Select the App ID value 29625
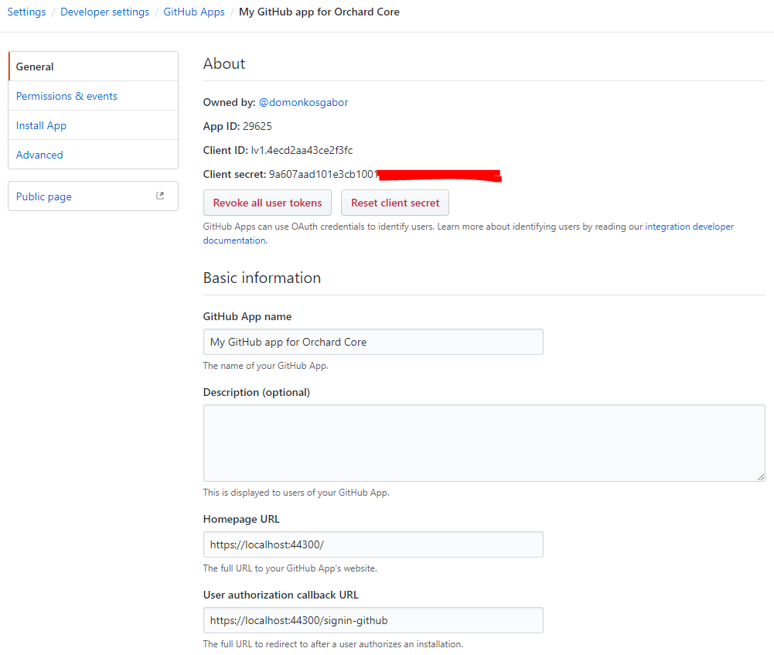This screenshot has width=774, height=655. (x=257, y=126)
